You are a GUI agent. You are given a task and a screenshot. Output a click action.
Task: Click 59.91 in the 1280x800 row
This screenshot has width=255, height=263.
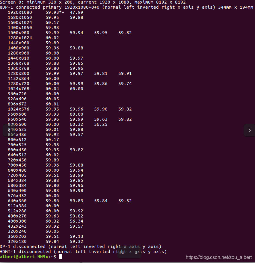tap(125, 73)
